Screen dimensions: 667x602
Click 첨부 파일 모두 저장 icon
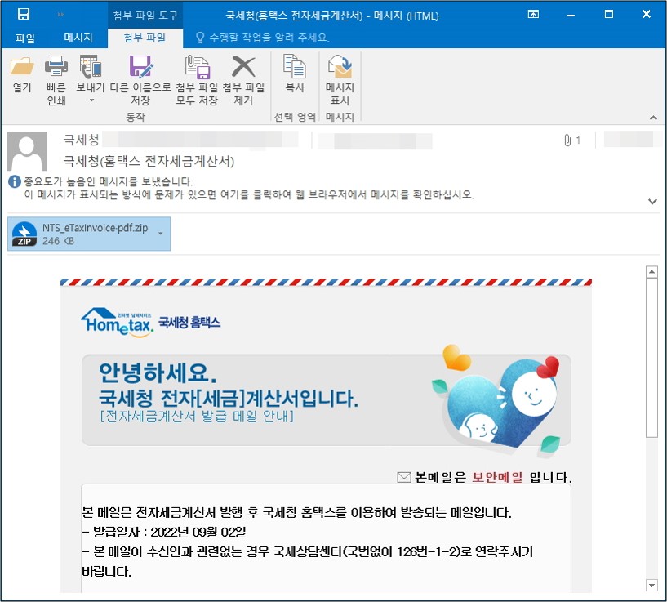point(197,67)
